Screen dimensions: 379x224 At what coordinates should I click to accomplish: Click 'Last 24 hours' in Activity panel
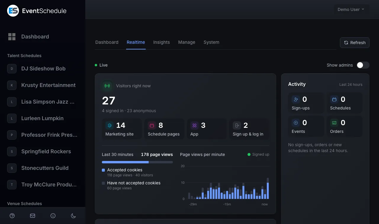pos(351,85)
